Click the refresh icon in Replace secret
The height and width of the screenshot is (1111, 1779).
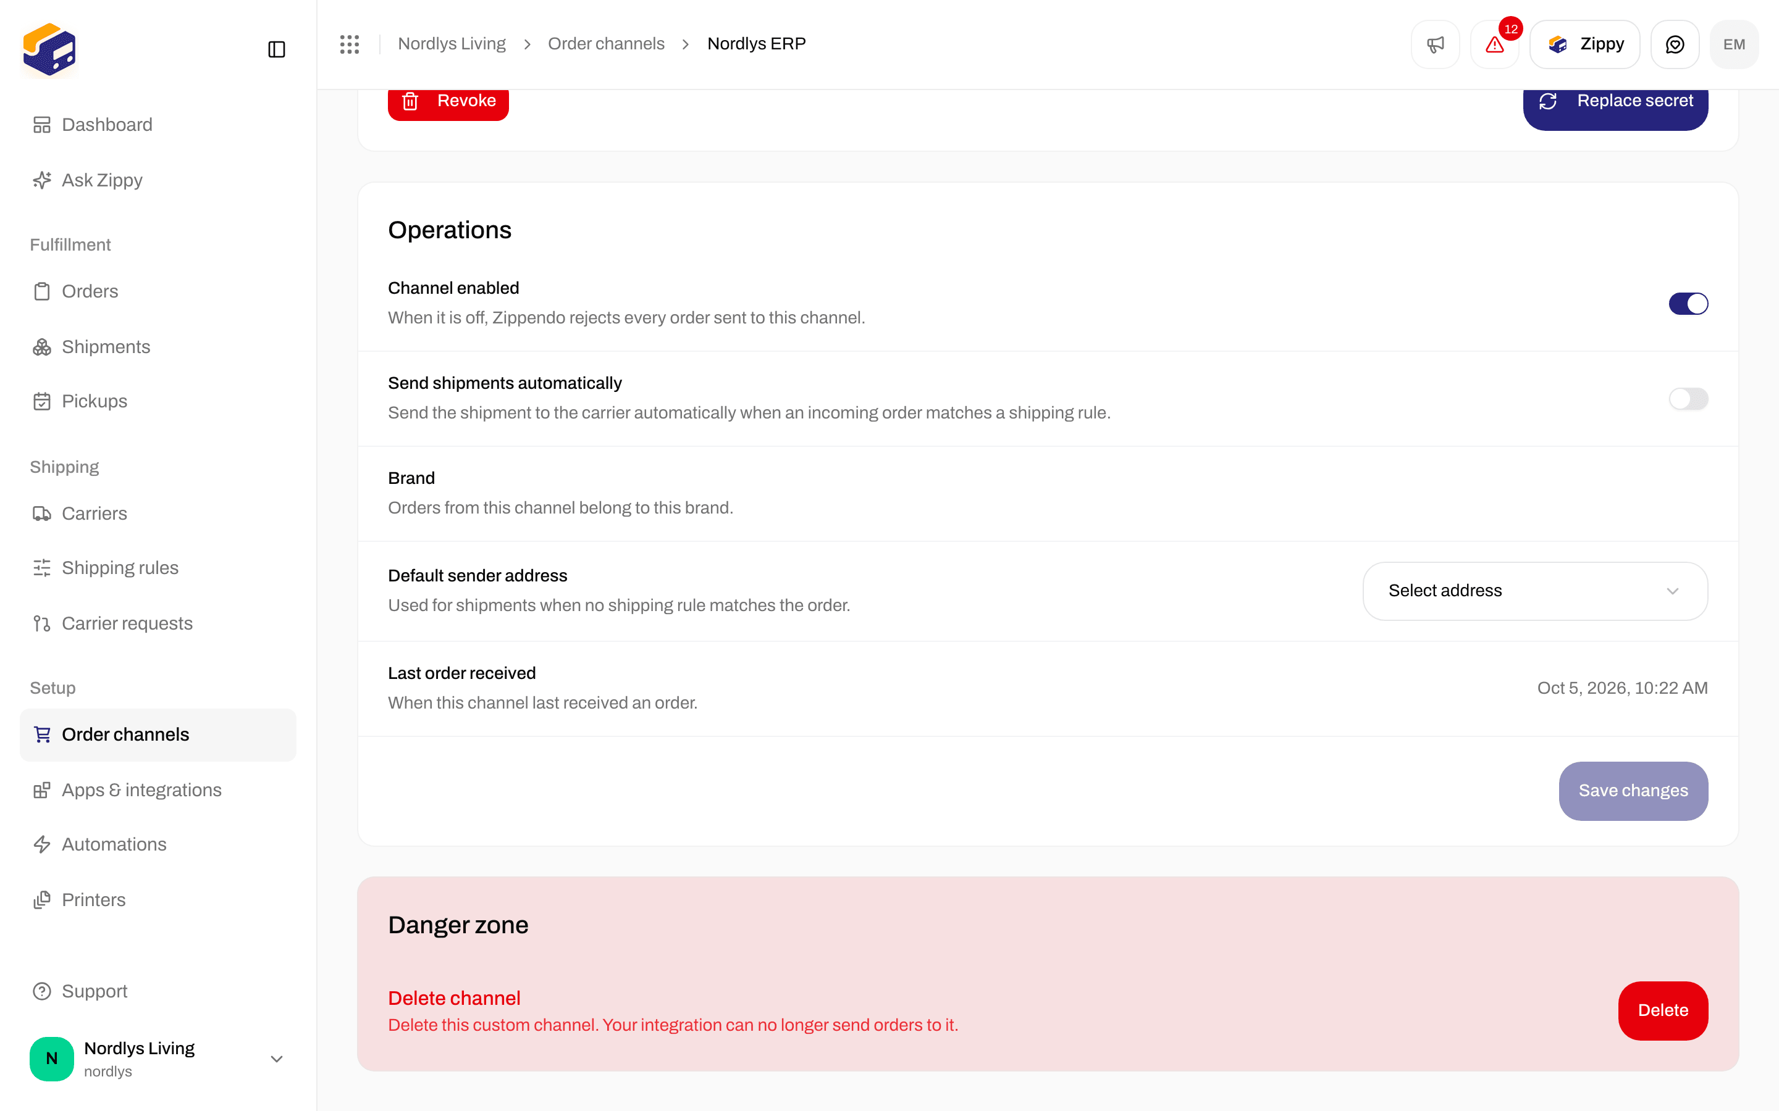click(x=1548, y=101)
